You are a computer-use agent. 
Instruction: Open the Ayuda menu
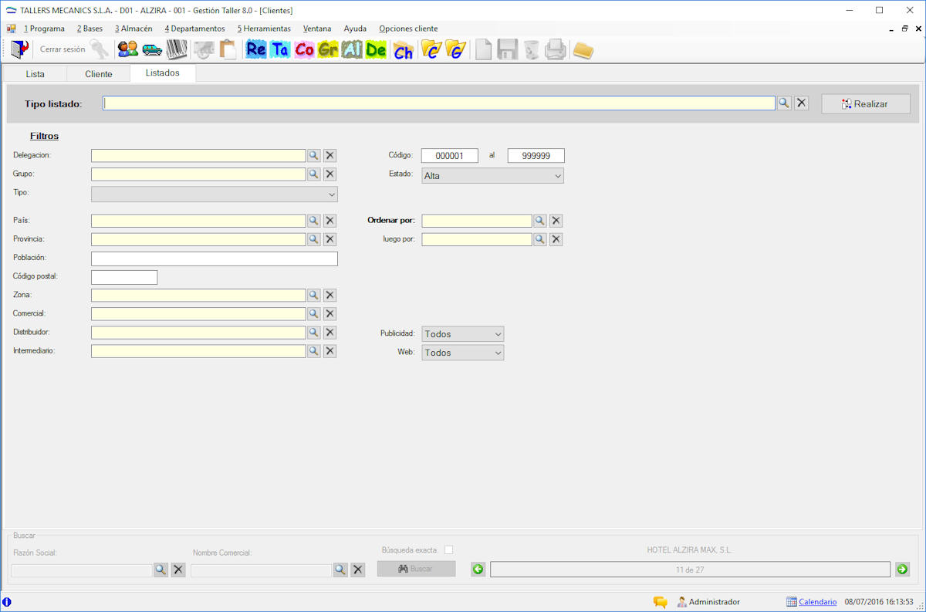[355, 29]
